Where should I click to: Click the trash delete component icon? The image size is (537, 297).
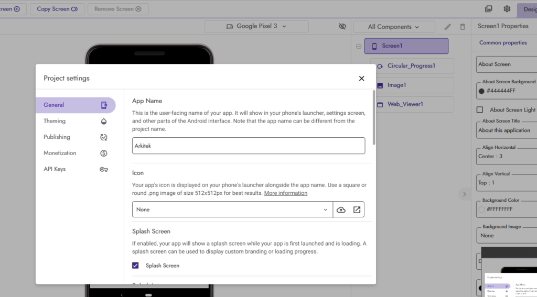point(462,27)
